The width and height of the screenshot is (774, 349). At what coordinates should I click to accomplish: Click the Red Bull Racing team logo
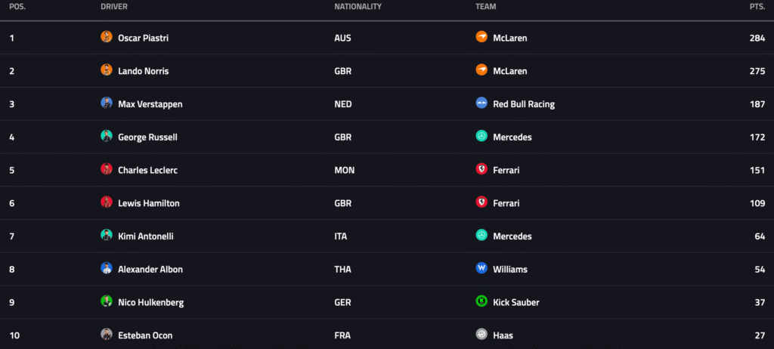[x=481, y=103]
